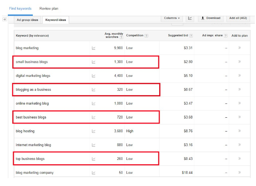Select the Ad group ideas tab
256x186 pixels.
[x=28, y=20]
